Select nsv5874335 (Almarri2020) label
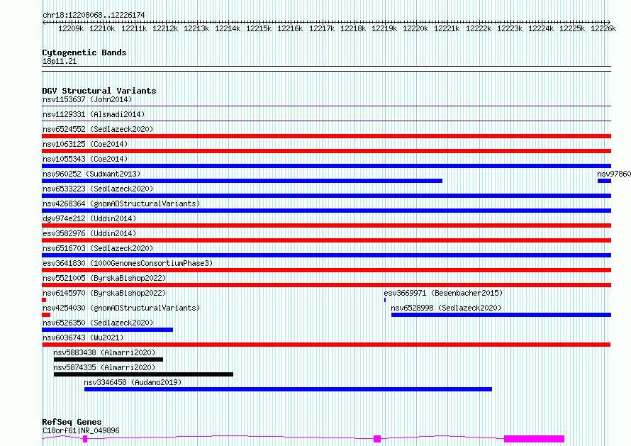631x446 pixels. point(104,367)
